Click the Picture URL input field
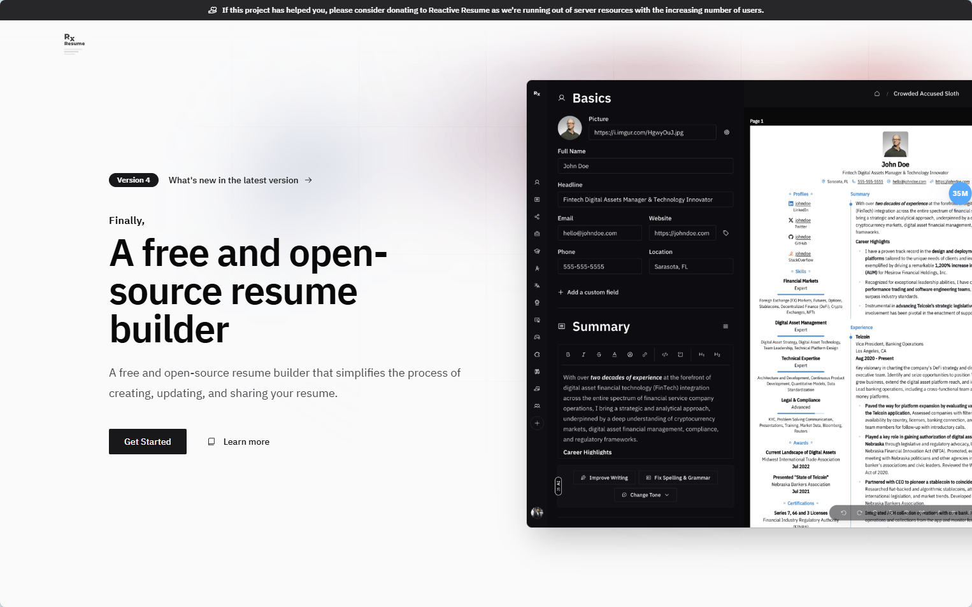Screen dimensions: 972x607 point(652,132)
